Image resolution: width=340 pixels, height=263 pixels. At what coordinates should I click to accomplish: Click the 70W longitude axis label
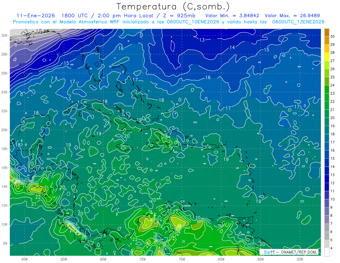point(182,259)
